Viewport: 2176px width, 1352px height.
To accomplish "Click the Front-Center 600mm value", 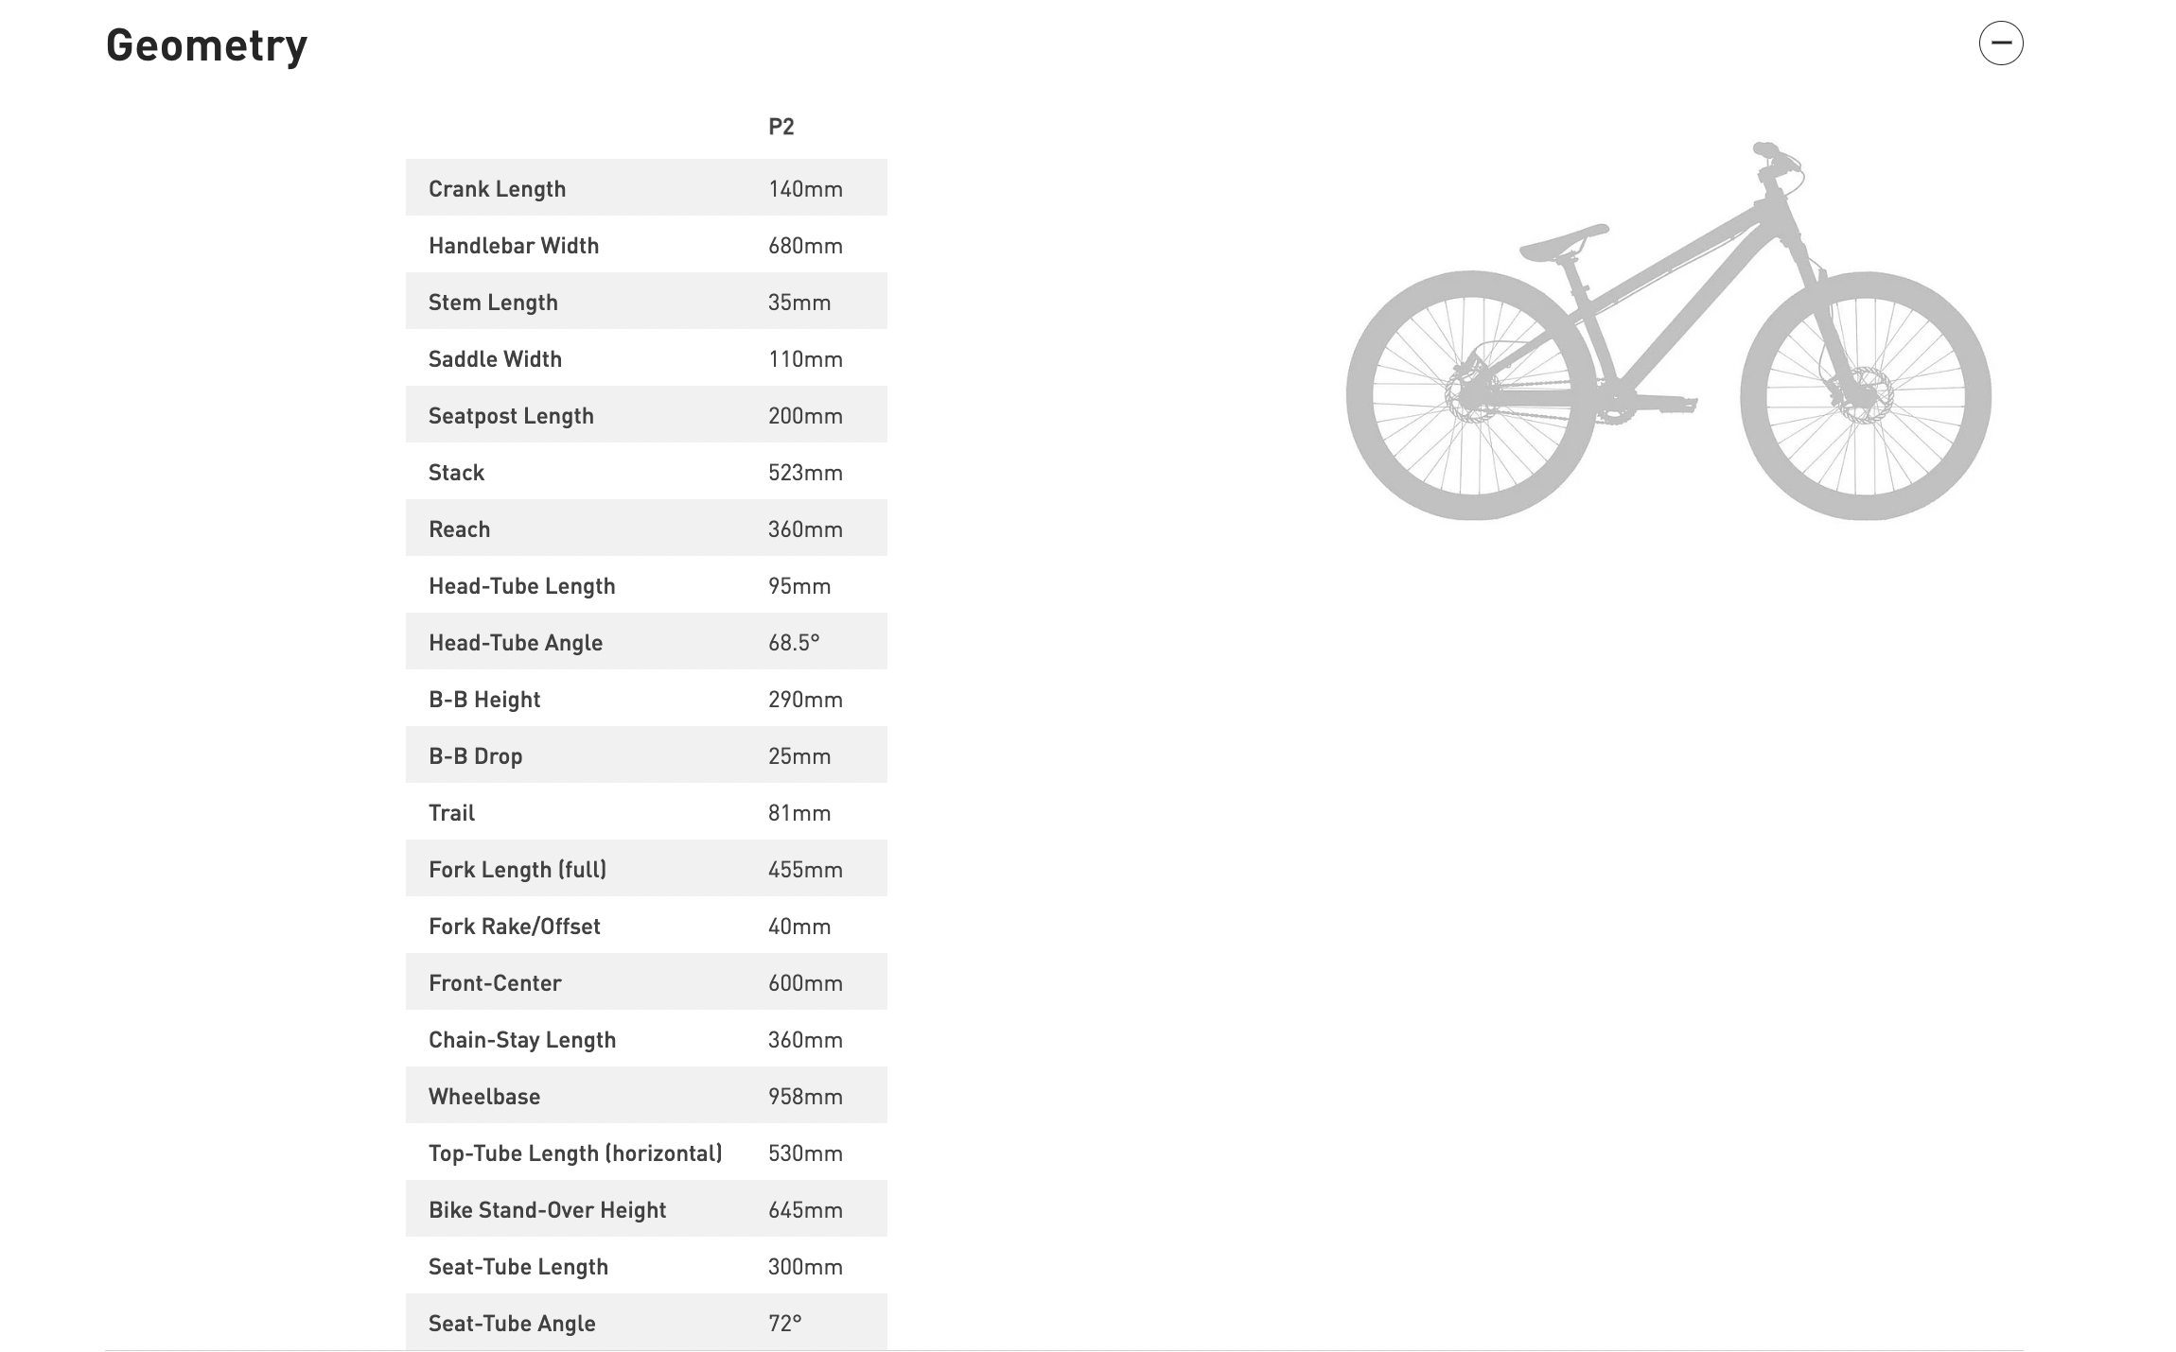I will click(804, 981).
